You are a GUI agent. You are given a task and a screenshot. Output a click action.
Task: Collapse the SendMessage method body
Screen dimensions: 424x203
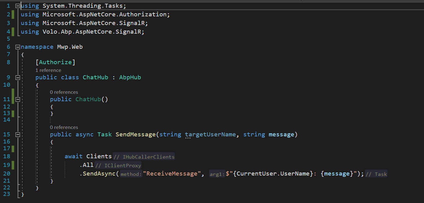18,135
